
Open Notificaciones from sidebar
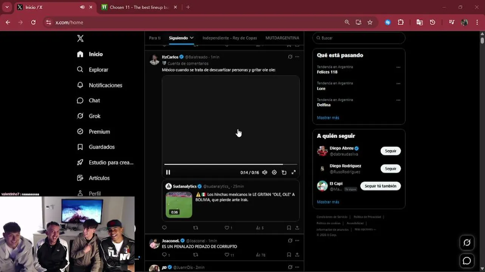(100, 85)
